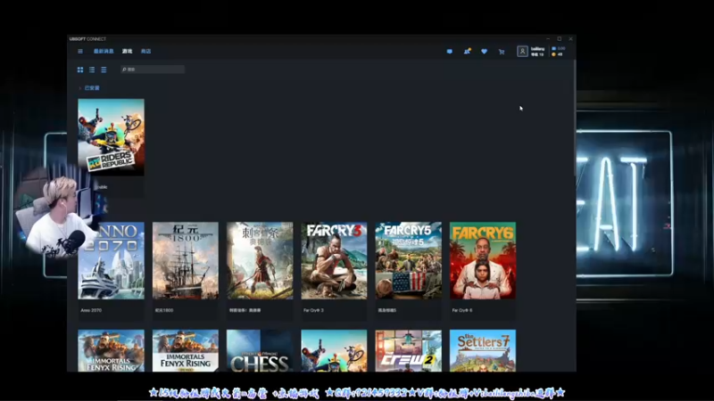Open the hamburger menu in Ubisoft Connect
714x401 pixels.
coord(80,52)
